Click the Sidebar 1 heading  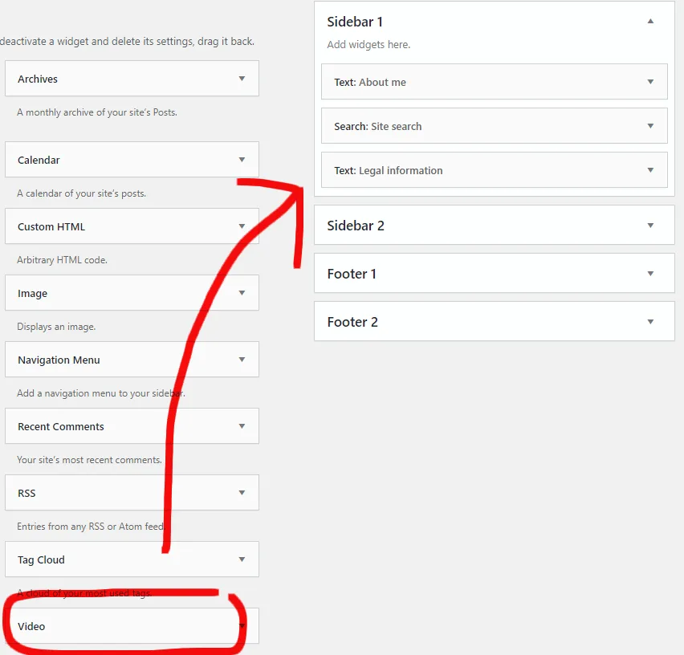pos(355,22)
